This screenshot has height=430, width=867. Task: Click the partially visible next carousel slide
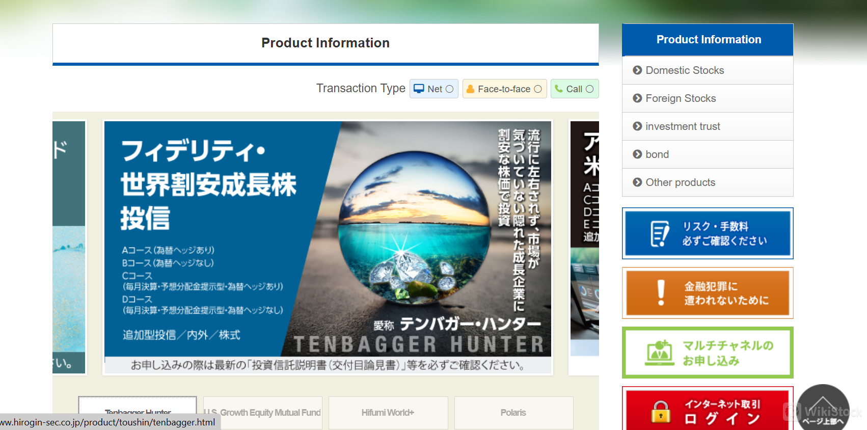click(584, 248)
